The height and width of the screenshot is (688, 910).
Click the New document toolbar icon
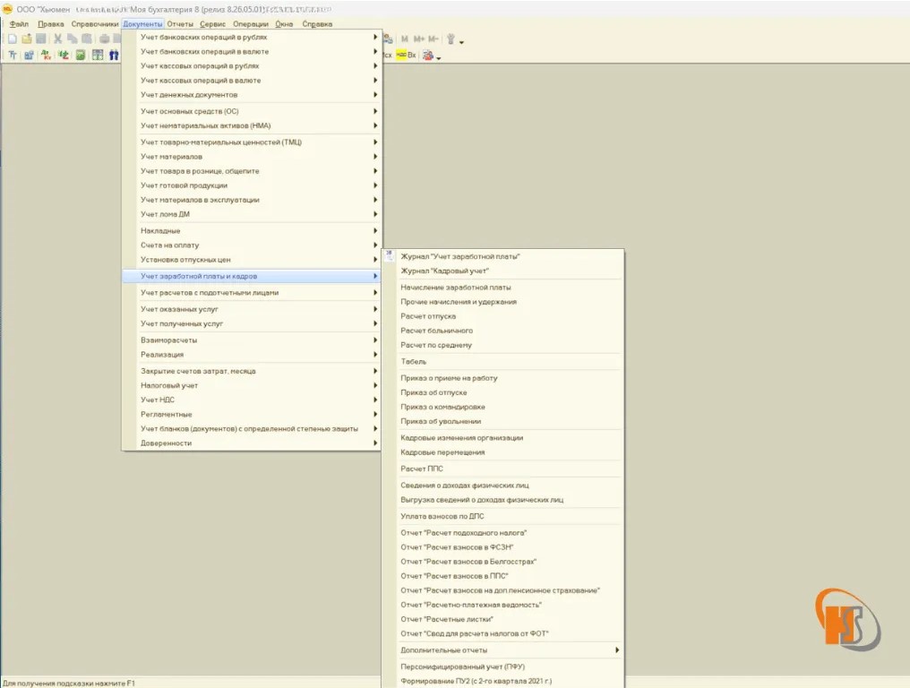[13, 39]
